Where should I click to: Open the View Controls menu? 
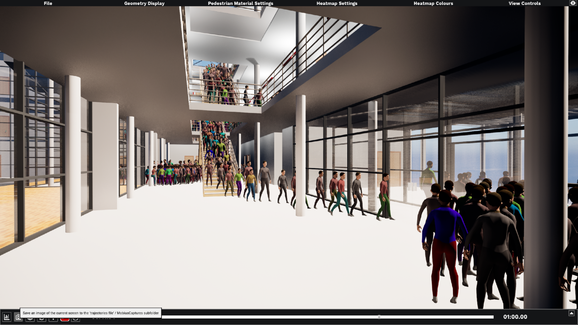tap(524, 3)
